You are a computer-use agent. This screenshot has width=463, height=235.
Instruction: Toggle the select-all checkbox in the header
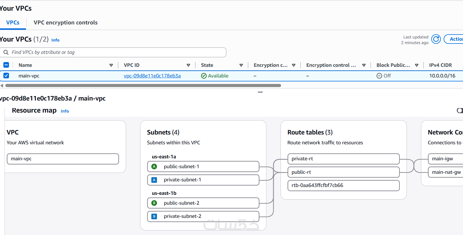6,65
